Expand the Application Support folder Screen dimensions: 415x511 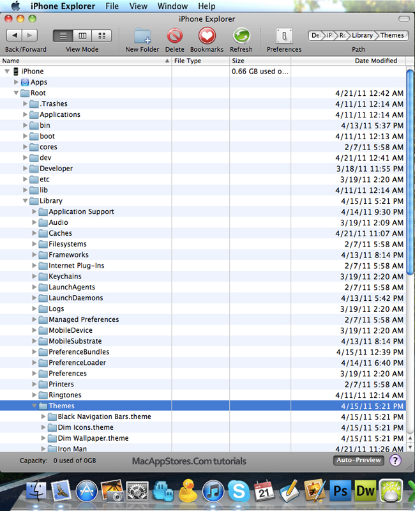pyautogui.click(x=34, y=211)
